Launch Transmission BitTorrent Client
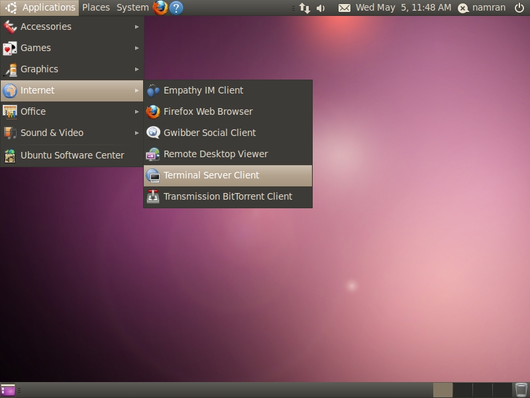The height and width of the screenshot is (398, 530). pos(227,196)
